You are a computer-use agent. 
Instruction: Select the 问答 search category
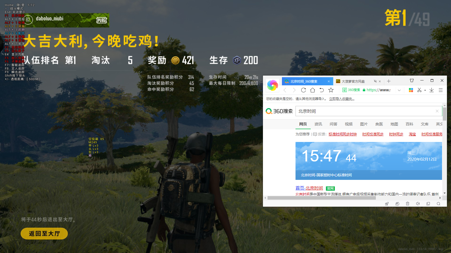pyautogui.click(x=334, y=124)
